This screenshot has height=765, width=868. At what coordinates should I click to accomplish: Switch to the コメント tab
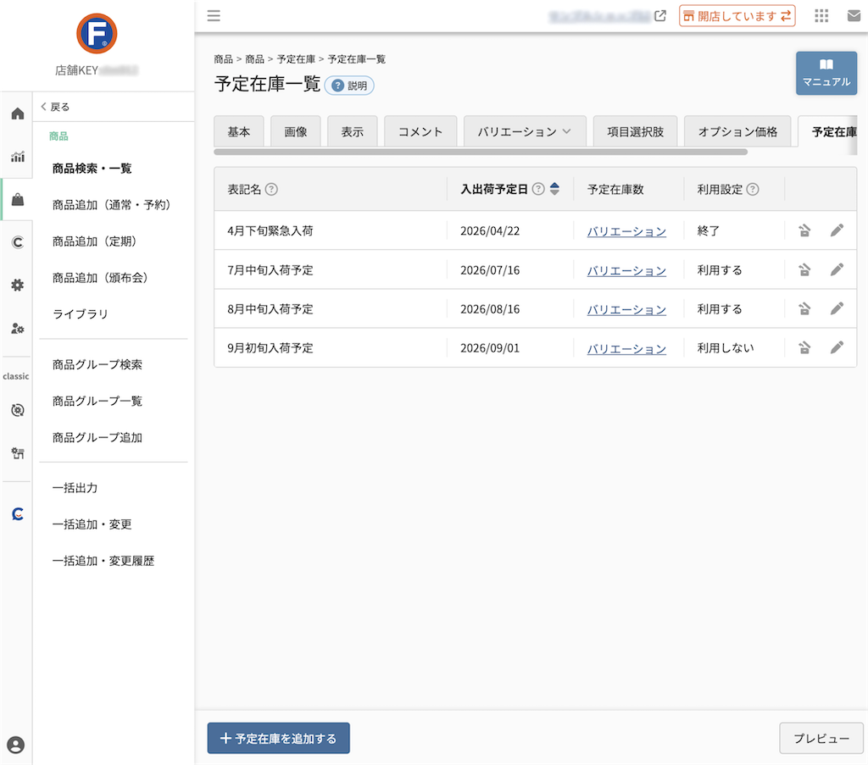point(420,131)
